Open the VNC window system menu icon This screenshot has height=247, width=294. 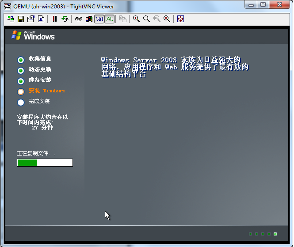coord(8,6)
